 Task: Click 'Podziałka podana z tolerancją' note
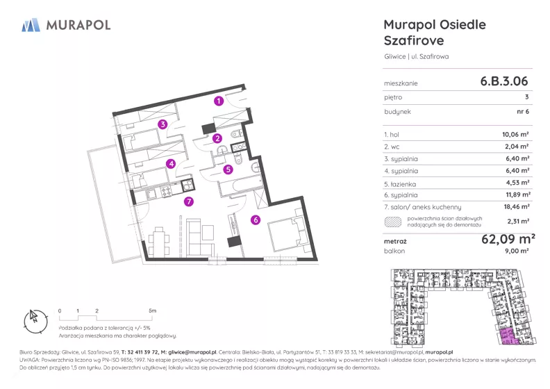point(104,328)
